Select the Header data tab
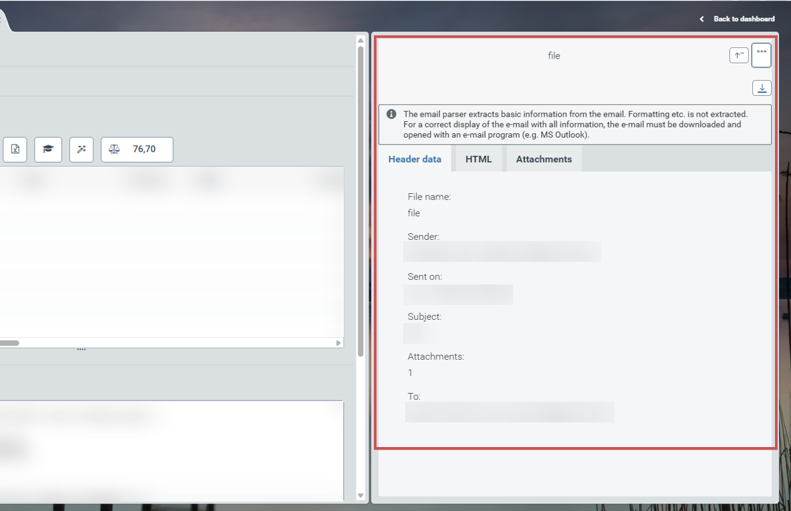 (414, 159)
